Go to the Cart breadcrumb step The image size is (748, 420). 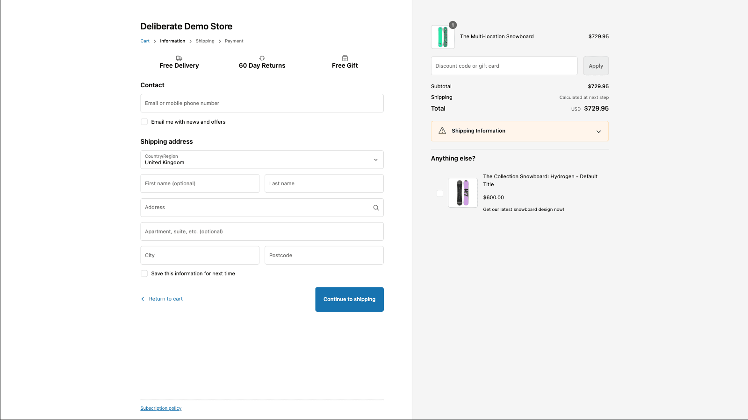[x=145, y=41]
